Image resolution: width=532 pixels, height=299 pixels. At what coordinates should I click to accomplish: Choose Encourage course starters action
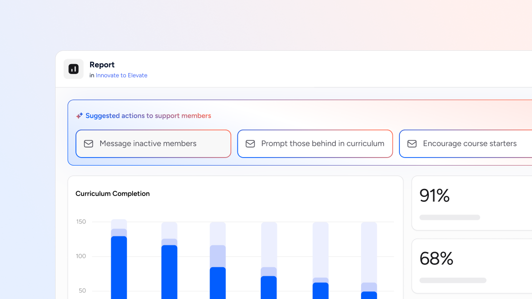(x=465, y=144)
